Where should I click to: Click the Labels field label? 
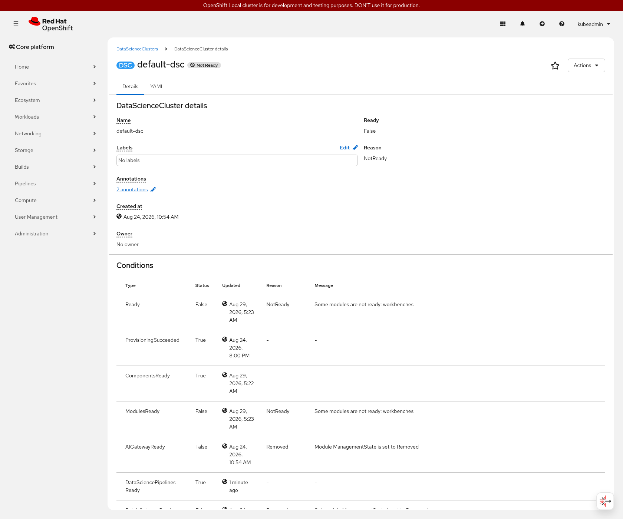point(124,148)
